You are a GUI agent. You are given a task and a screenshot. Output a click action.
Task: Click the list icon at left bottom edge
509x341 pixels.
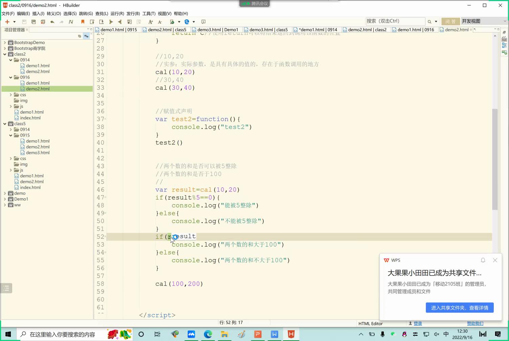coord(6,288)
